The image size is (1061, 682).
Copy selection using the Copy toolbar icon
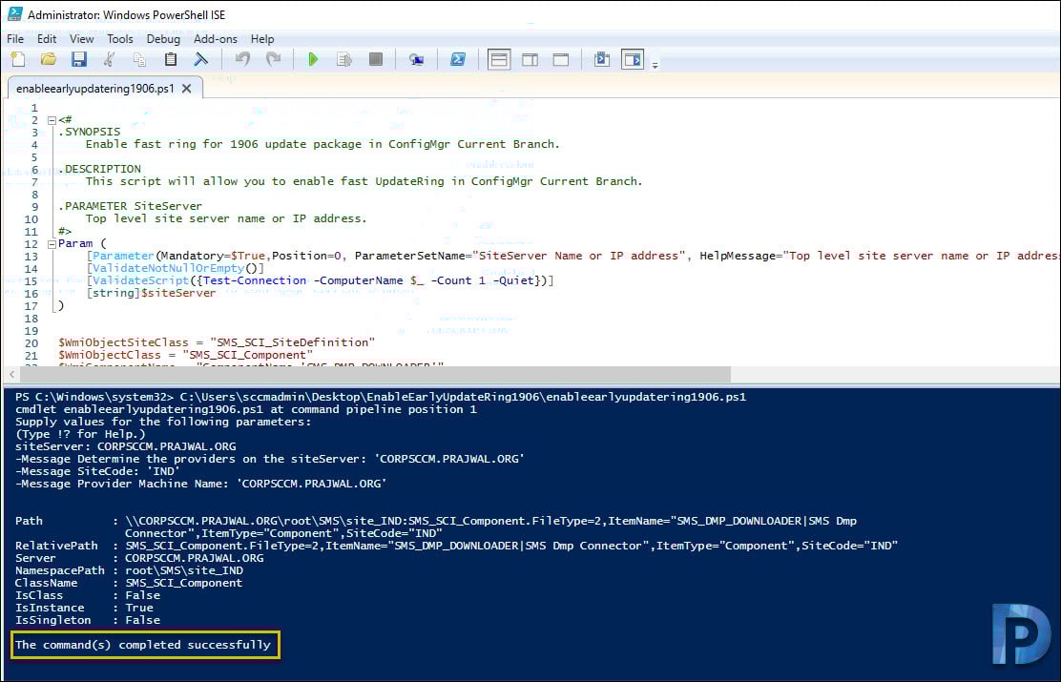coord(139,59)
